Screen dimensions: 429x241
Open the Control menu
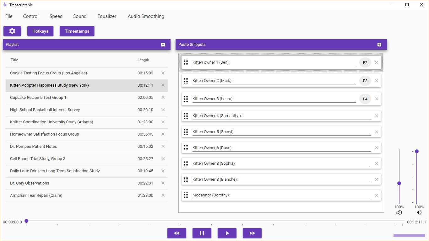click(x=30, y=16)
